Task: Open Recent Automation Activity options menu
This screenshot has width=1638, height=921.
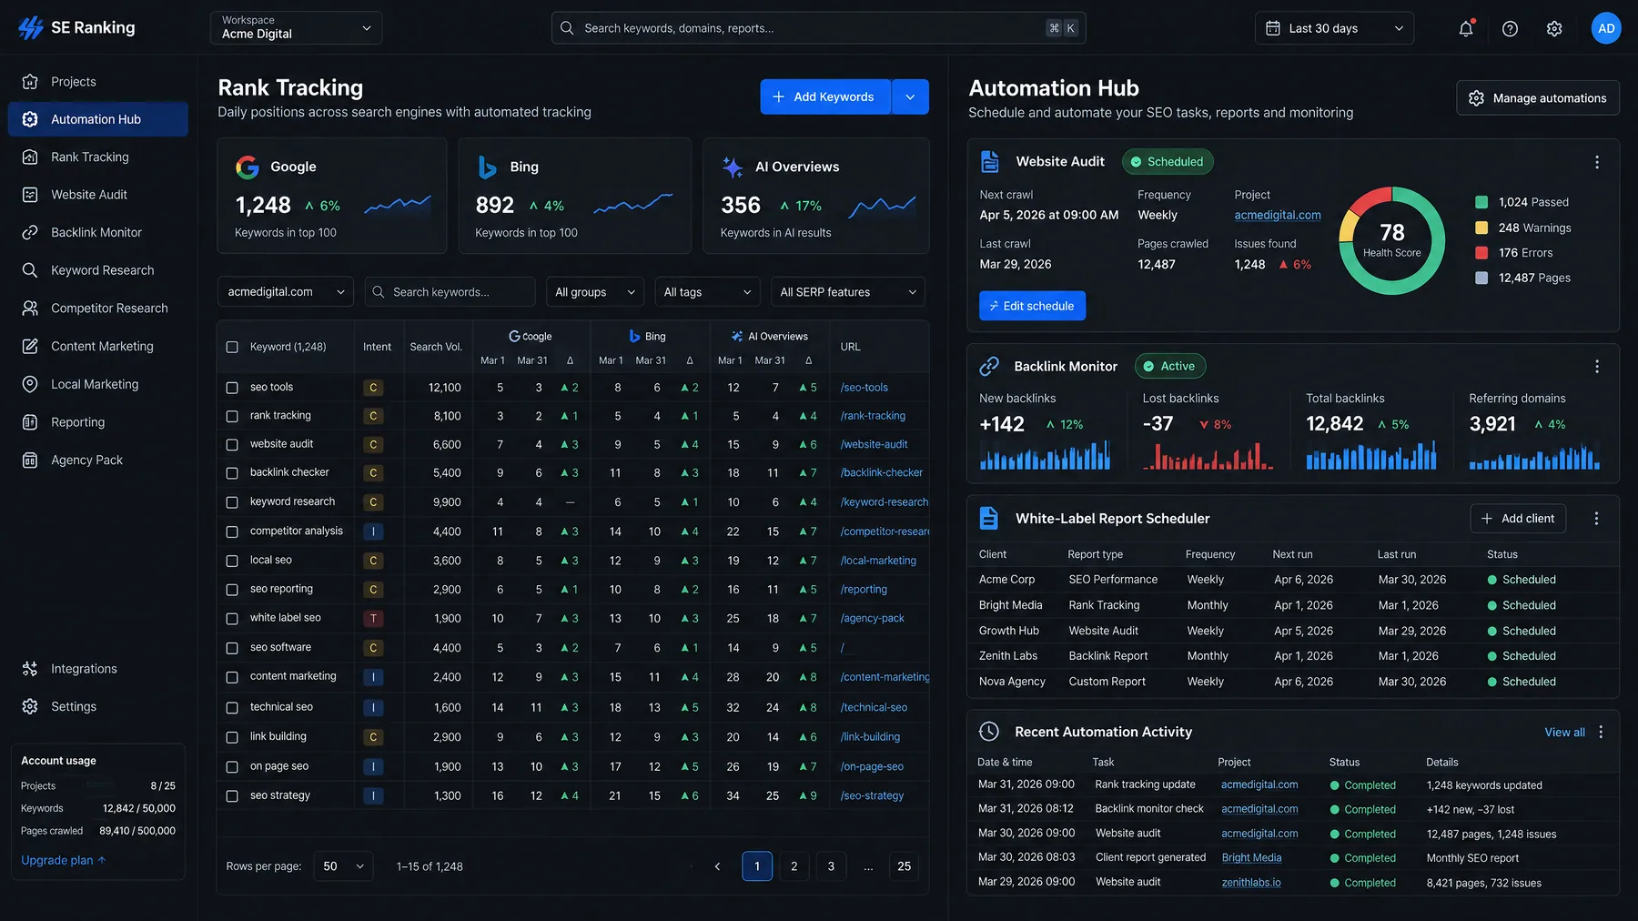Action: point(1601,732)
